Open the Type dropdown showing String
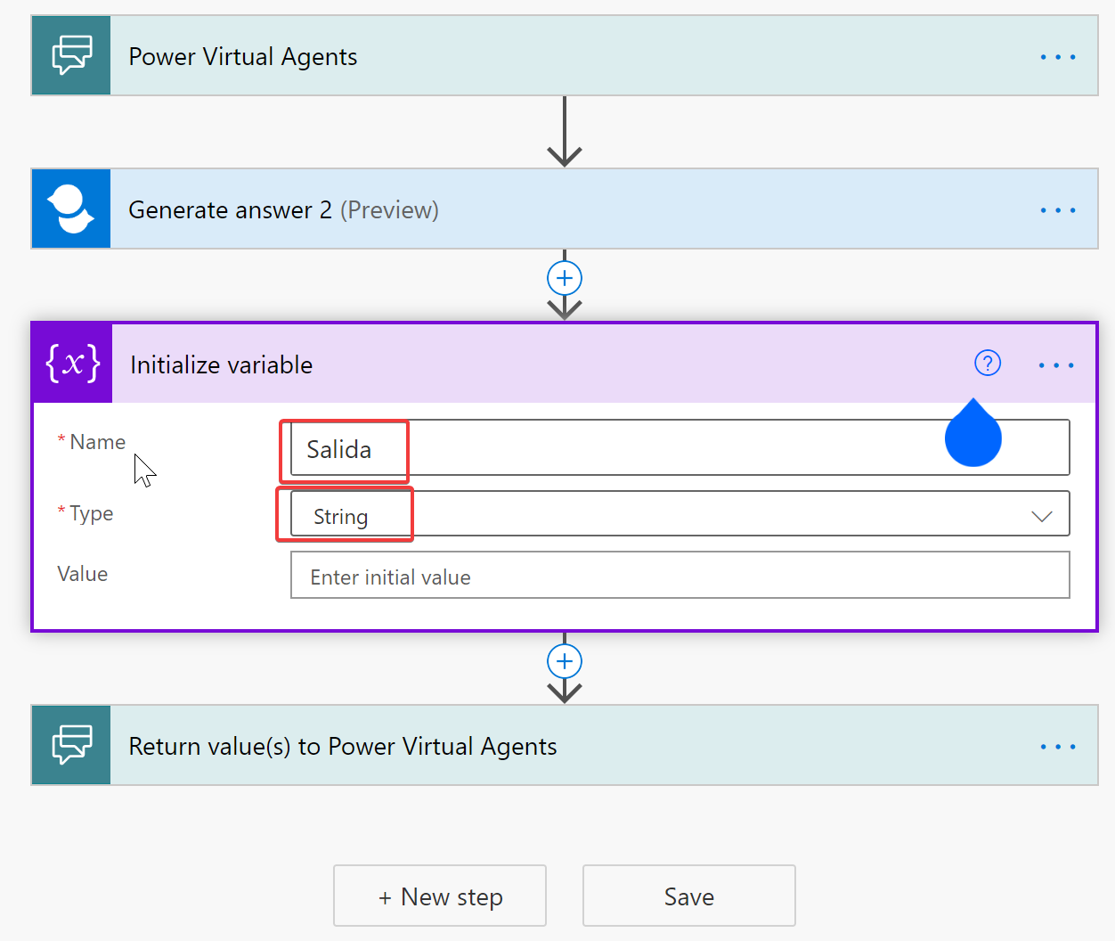Image resolution: width=1115 pixels, height=941 pixels. (x=1040, y=516)
